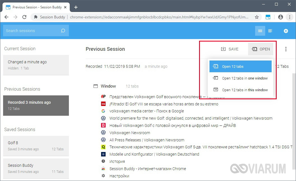Image resolution: width=296 pixels, height=181 pixels.
Task: Toggle the OPEN dropdown button
Action: pos(261,49)
